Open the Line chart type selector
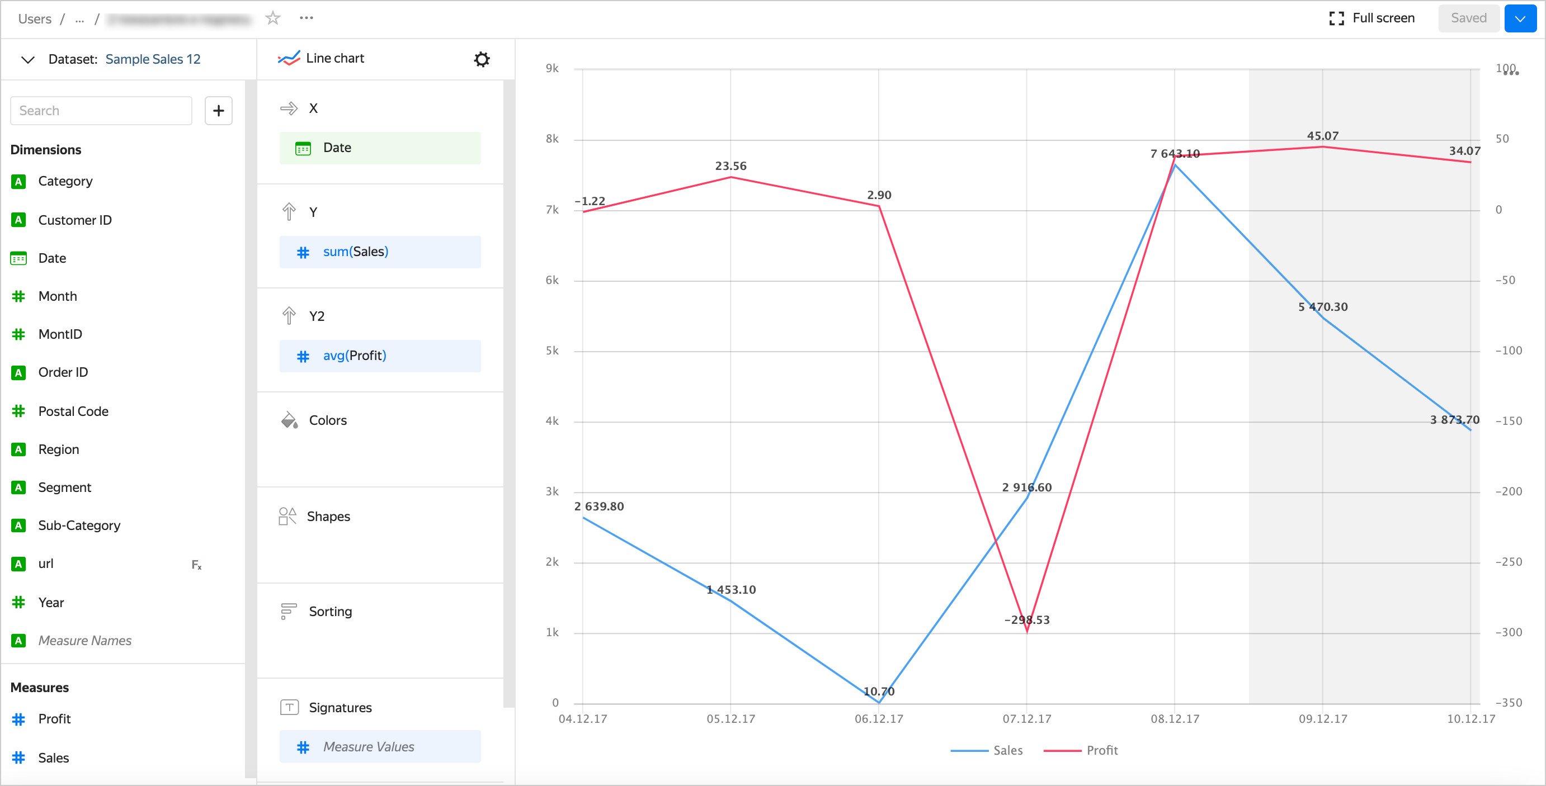1546x786 pixels. click(x=322, y=58)
